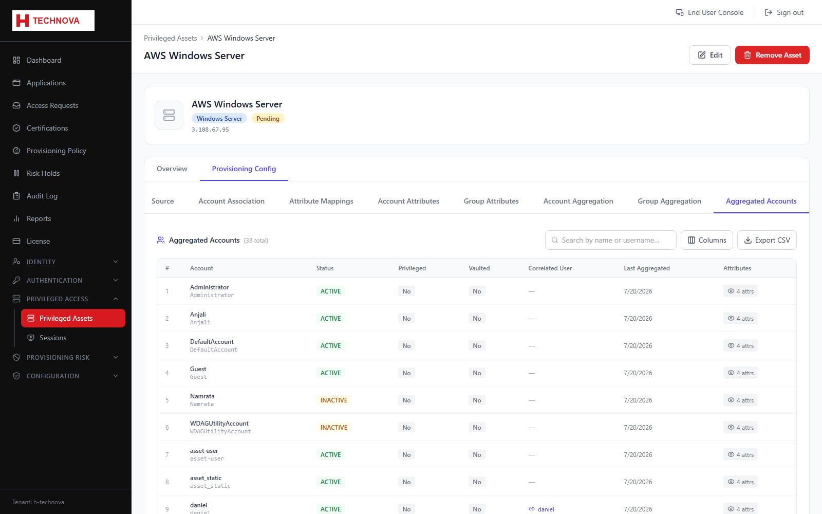Click correlated user link icon for daniel

(532, 509)
